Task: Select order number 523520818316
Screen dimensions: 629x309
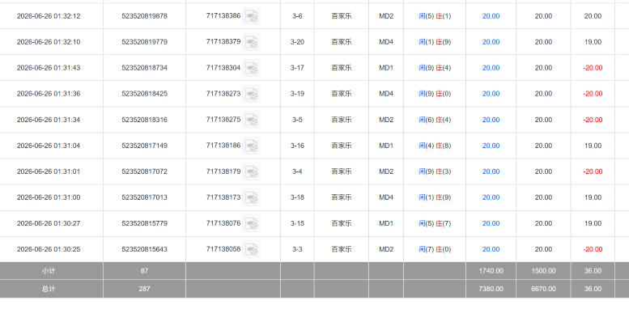Action: tap(144, 120)
